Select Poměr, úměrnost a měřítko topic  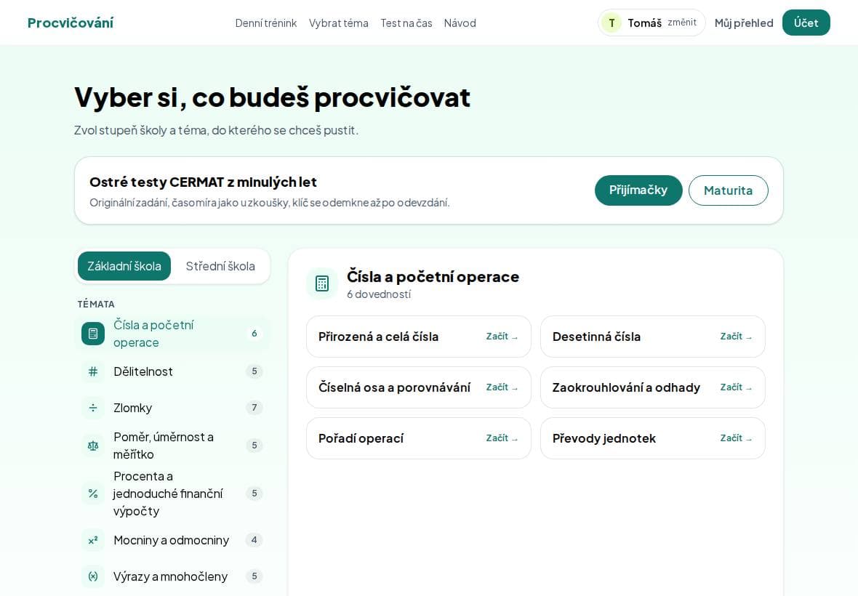(x=172, y=446)
